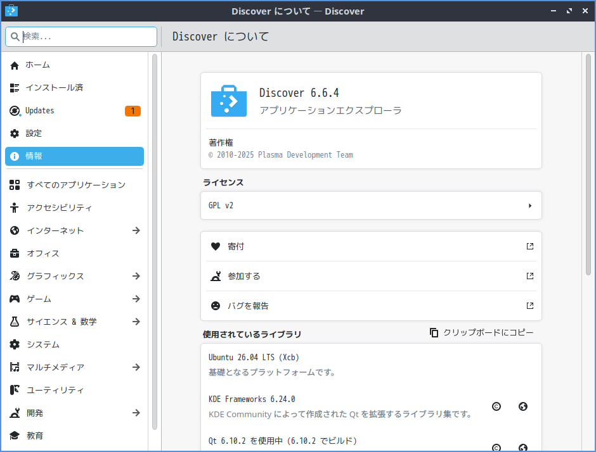Select the 教育 category label
This screenshot has height=452, width=596.
[35, 436]
